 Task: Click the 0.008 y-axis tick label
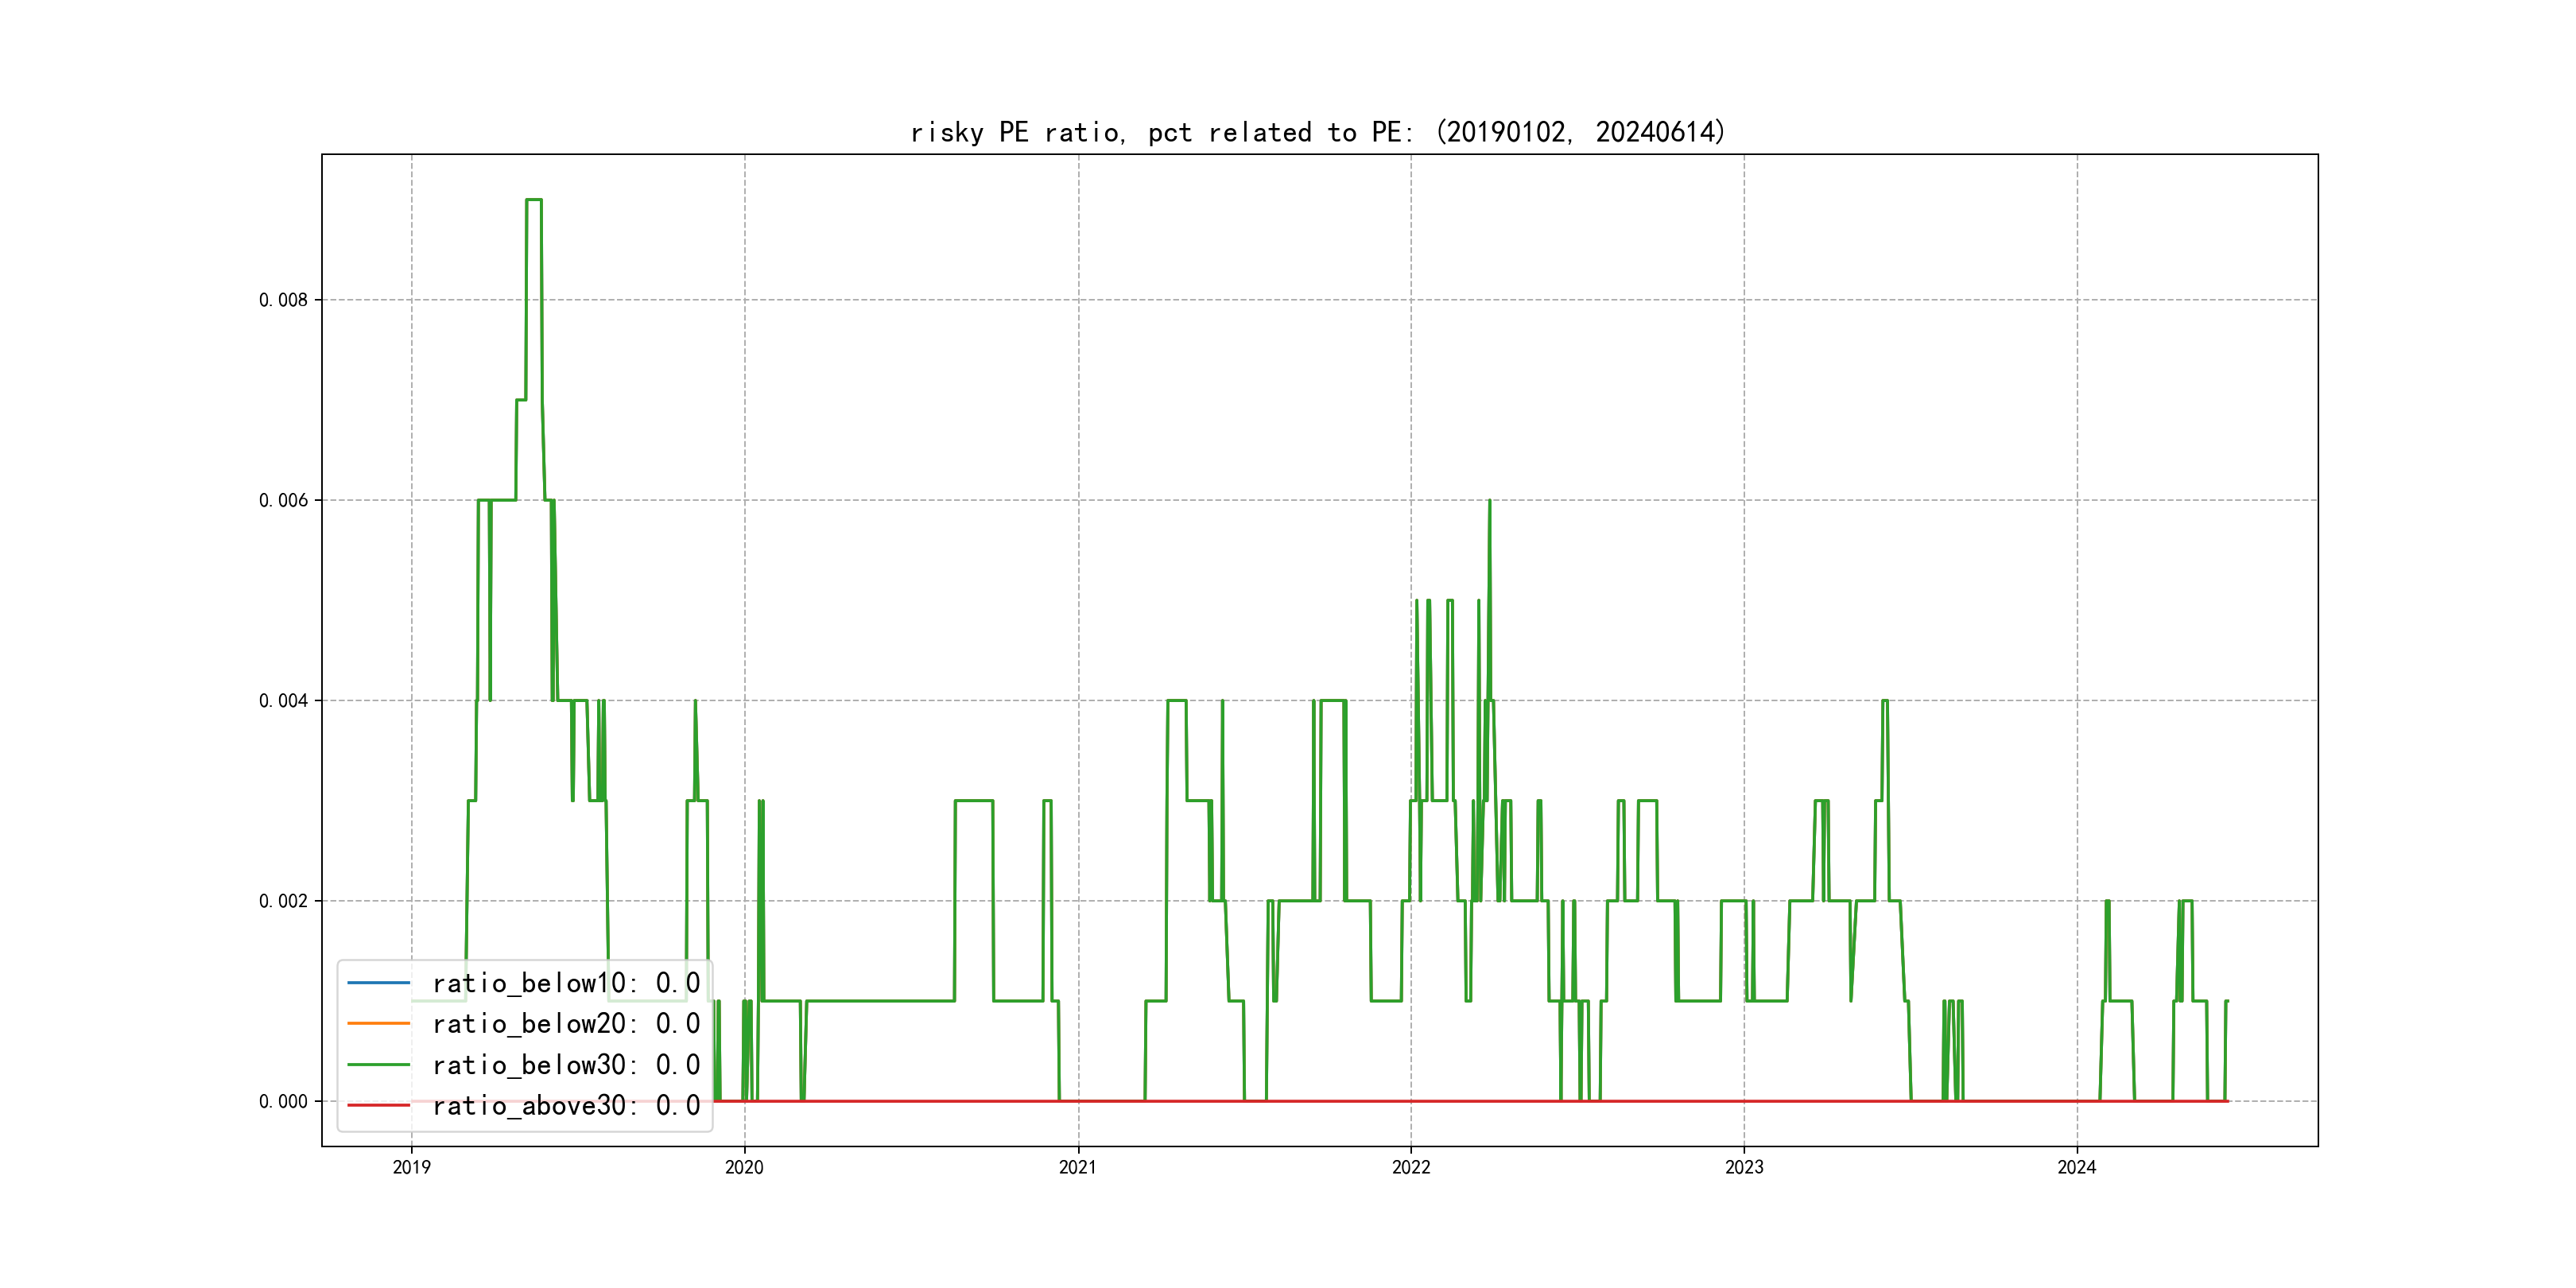pyautogui.click(x=283, y=300)
